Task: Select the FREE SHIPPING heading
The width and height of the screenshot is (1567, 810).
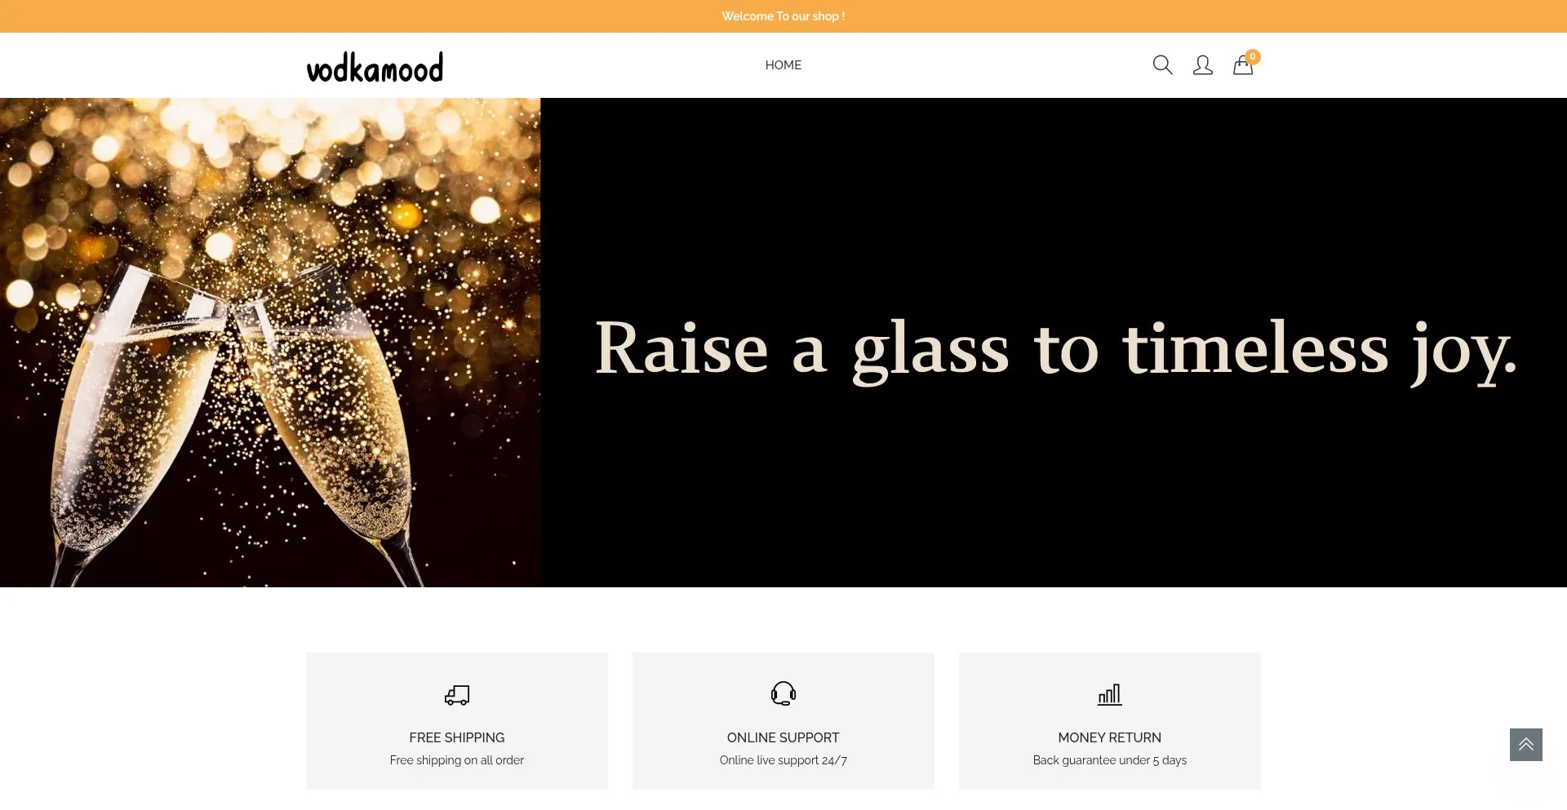Action: pos(457,737)
